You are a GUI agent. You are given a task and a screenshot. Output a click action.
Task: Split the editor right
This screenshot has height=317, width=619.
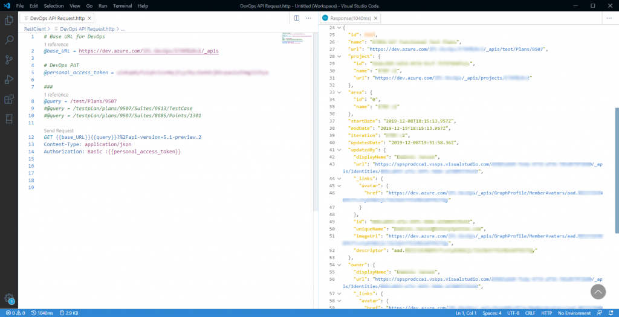(x=296, y=18)
